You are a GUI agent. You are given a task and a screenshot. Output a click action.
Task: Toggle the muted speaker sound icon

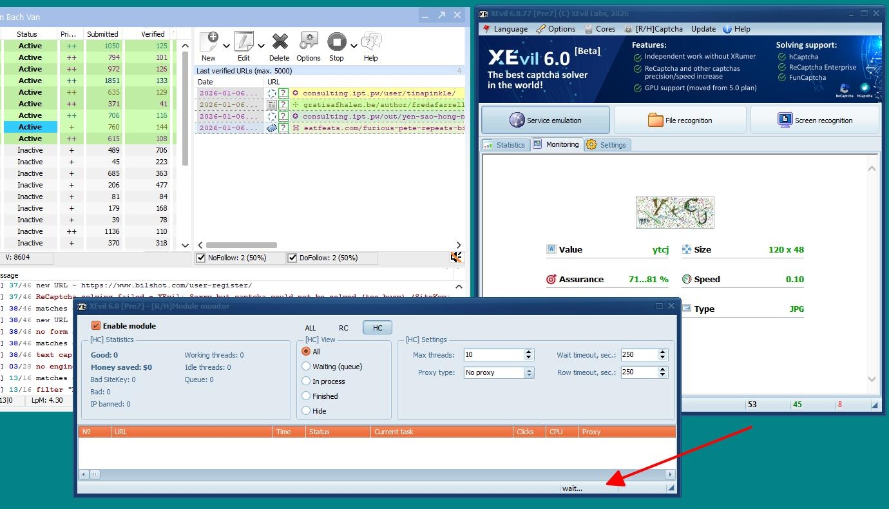456,258
